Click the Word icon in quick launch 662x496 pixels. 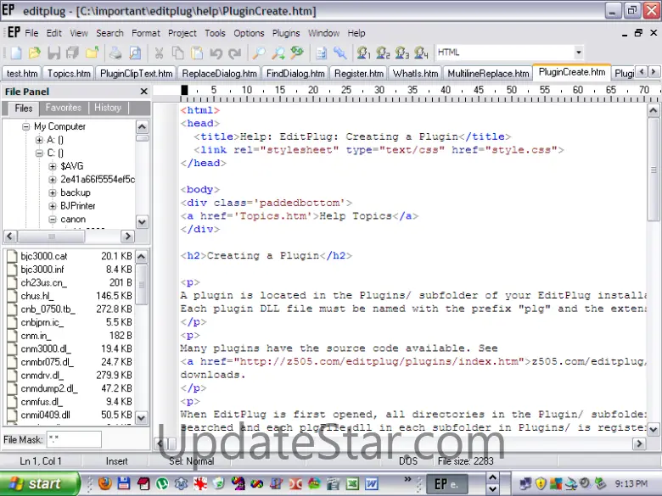[x=372, y=483]
